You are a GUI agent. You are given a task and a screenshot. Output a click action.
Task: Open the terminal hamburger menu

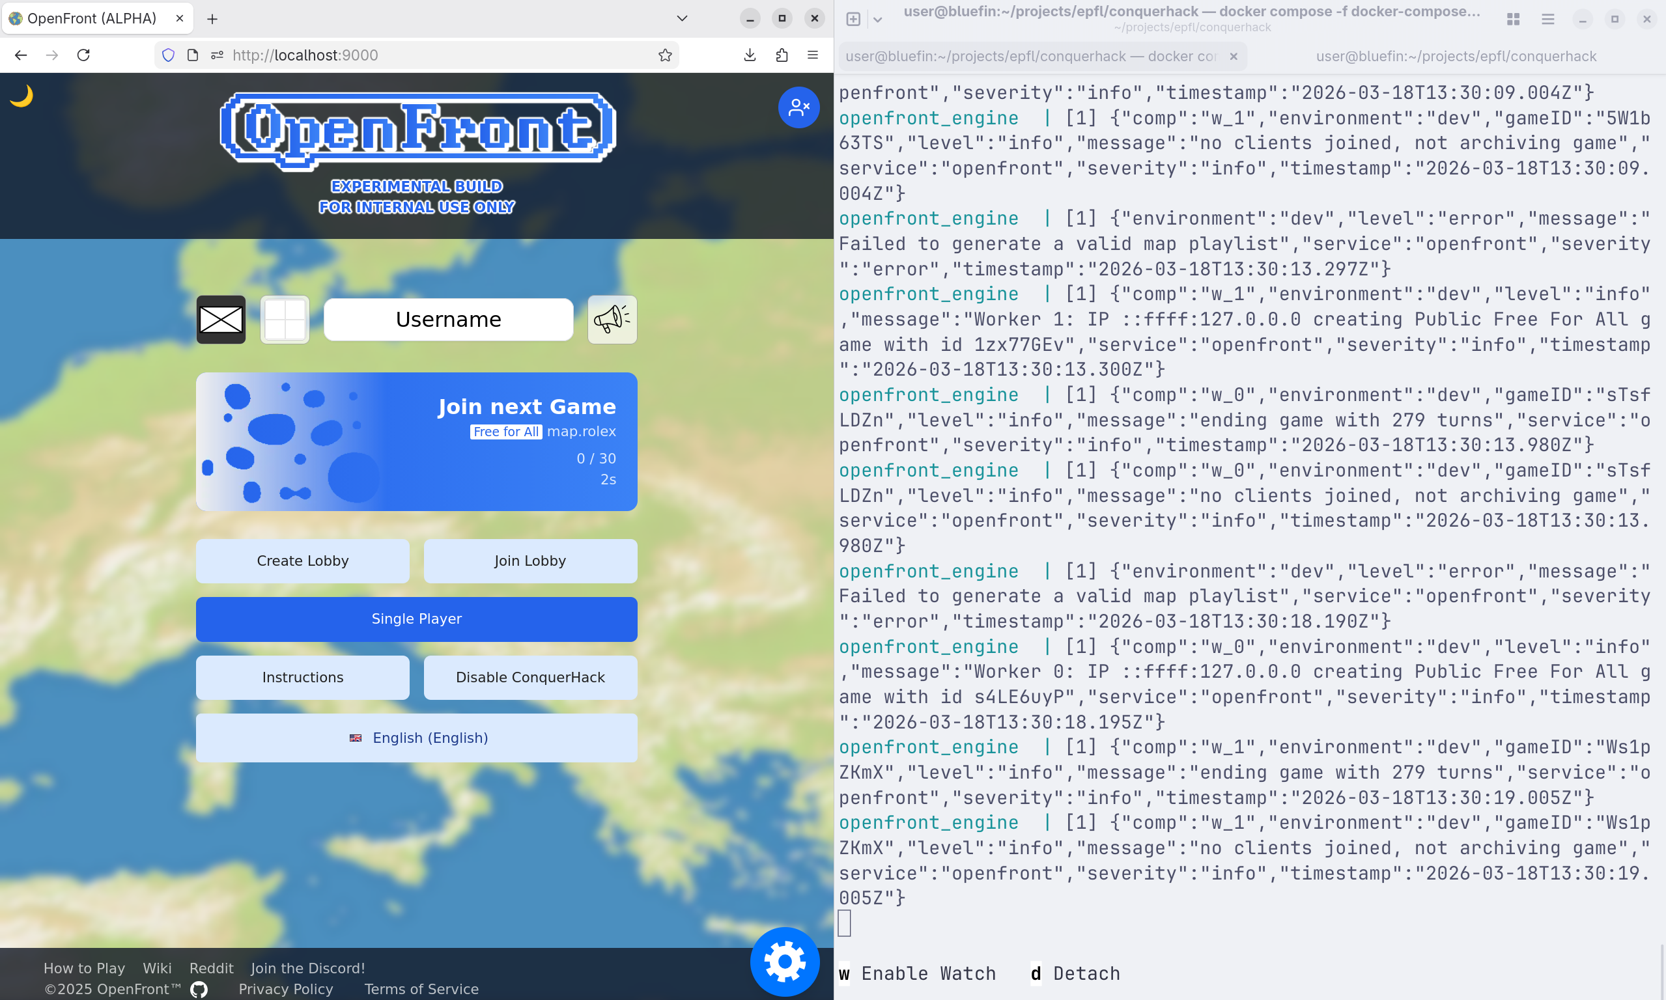tap(1548, 19)
